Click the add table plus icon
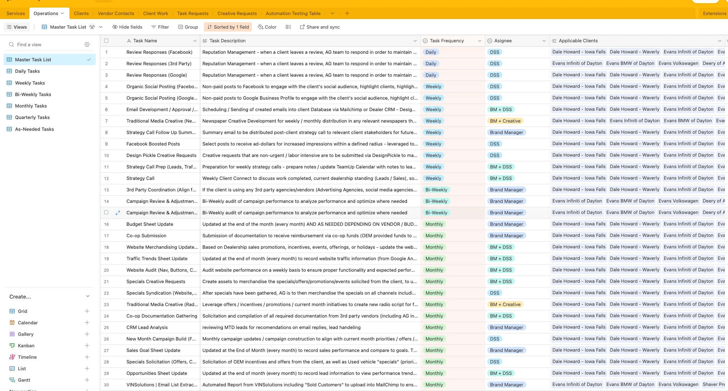 (x=347, y=13)
